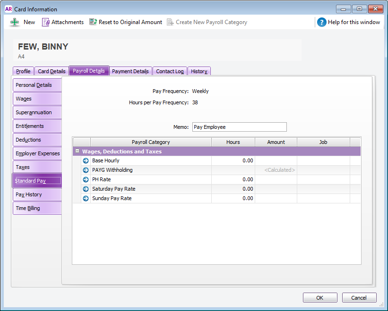The image size is (388, 311).
Task: Collapse the Wages, Deductions and Taxes group
Action: click(77, 151)
